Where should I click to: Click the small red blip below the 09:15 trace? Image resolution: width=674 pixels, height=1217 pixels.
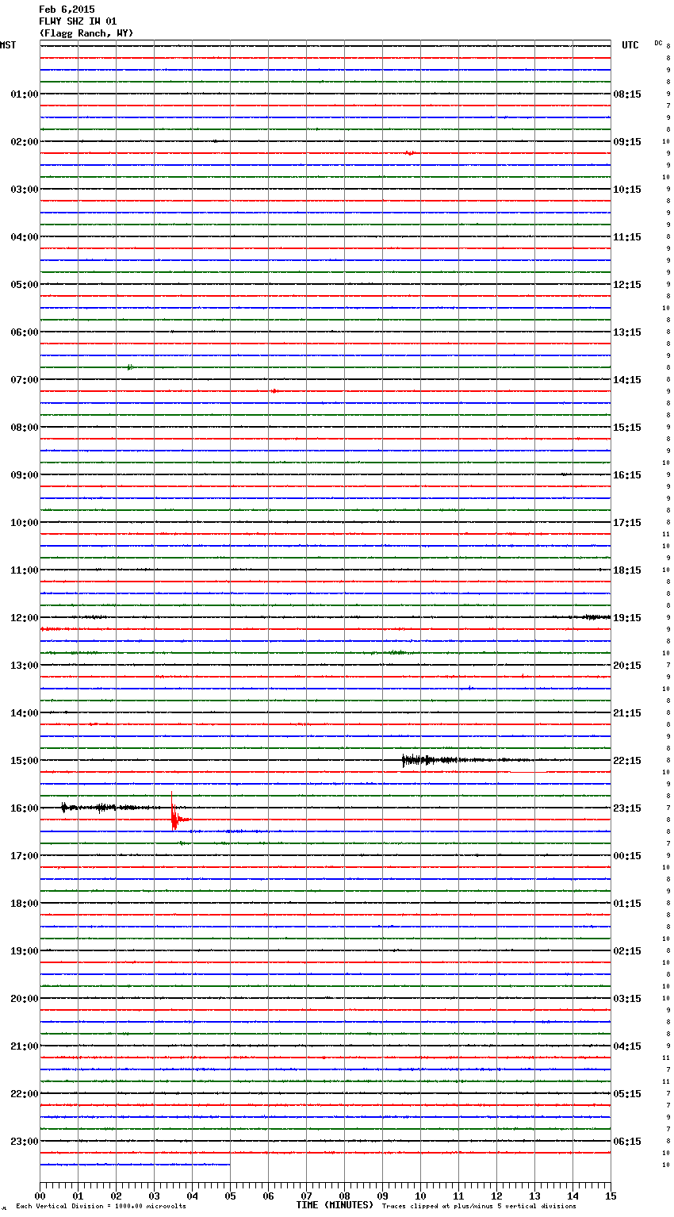(409, 152)
